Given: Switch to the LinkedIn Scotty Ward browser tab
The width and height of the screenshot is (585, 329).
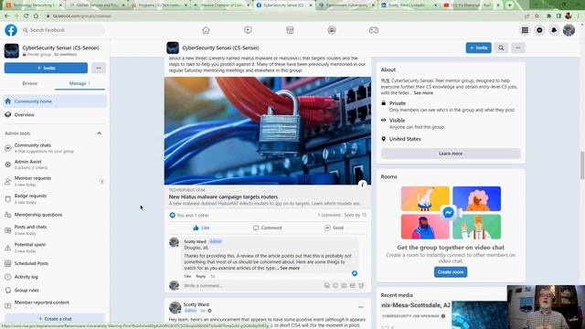Looking at the screenshot, I should 409,5.
